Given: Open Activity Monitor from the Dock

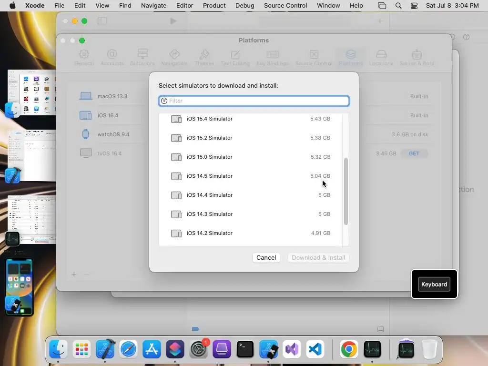Looking at the screenshot, I should pyautogui.click(x=372, y=349).
